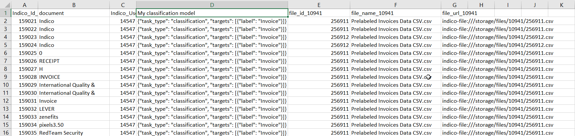
Task: Click the cell containing RECEIPT
Action: pyautogui.click(x=74, y=61)
